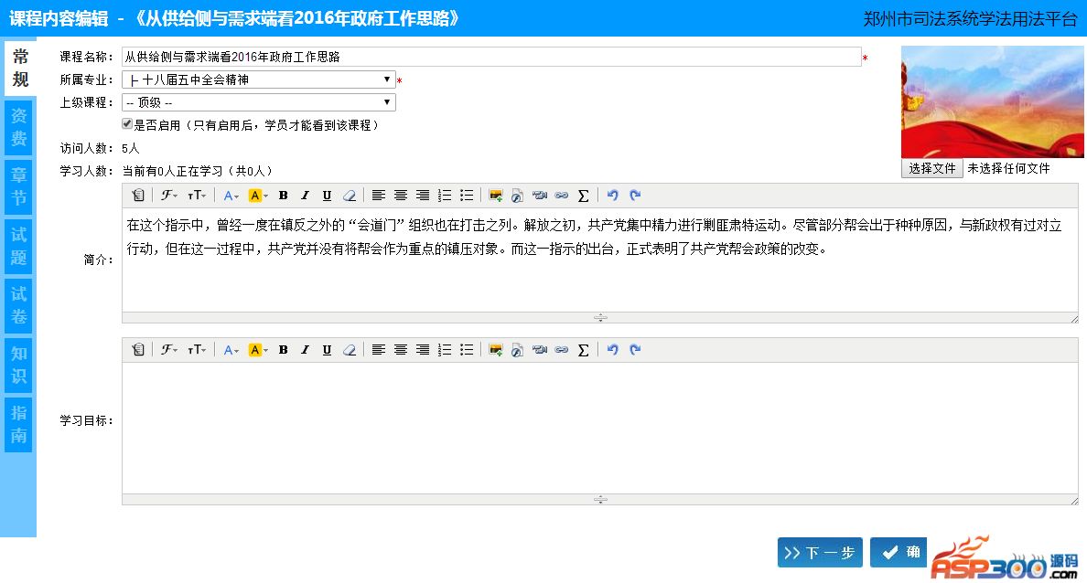Insert numbered list in 学习目标 editor
The image size is (1087, 583).
(445, 350)
